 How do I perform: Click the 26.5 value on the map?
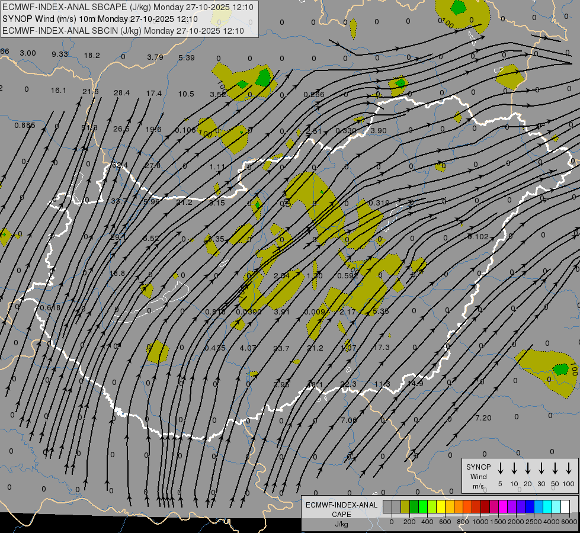(121, 129)
